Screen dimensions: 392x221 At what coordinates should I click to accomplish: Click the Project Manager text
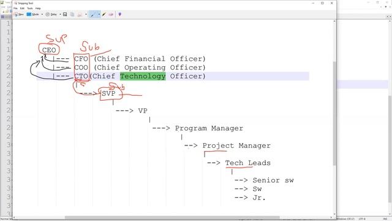(236, 145)
